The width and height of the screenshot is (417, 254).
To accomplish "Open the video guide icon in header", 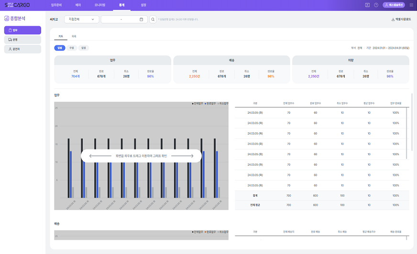I will (x=367, y=5).
